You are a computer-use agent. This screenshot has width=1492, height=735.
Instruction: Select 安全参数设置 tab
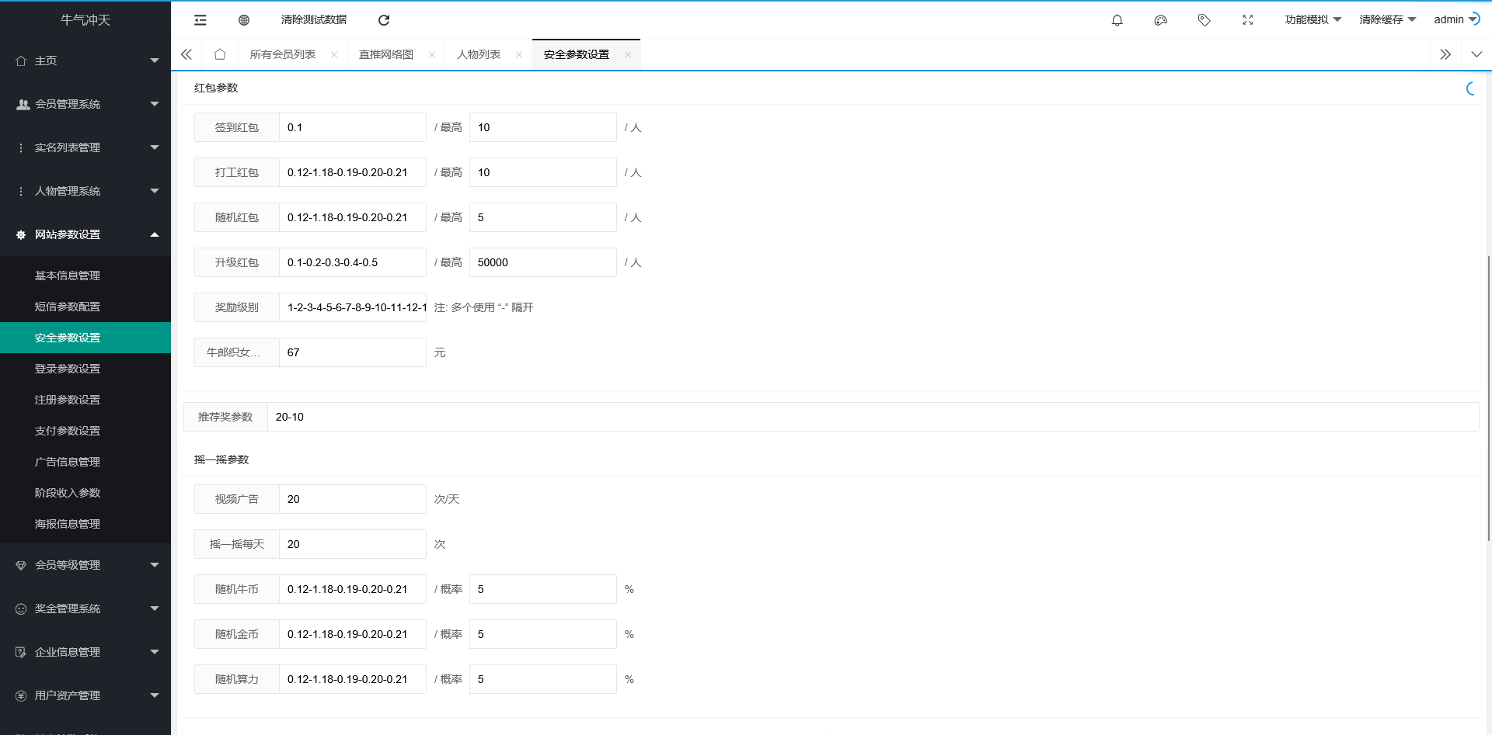tap(577, 54)
